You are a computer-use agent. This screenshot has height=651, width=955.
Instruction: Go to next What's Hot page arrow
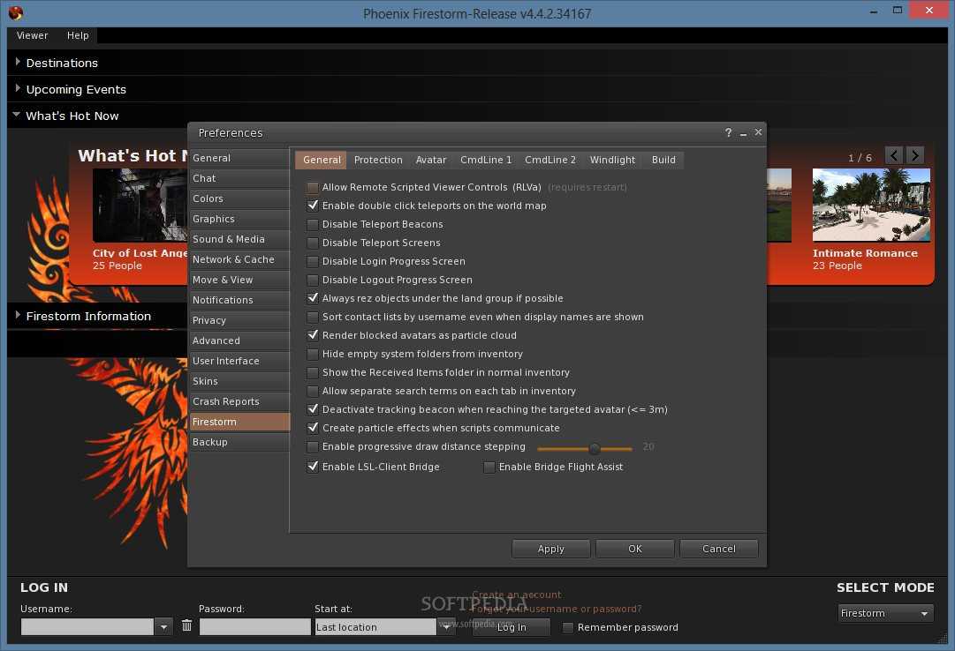click(x=914, y=156)
